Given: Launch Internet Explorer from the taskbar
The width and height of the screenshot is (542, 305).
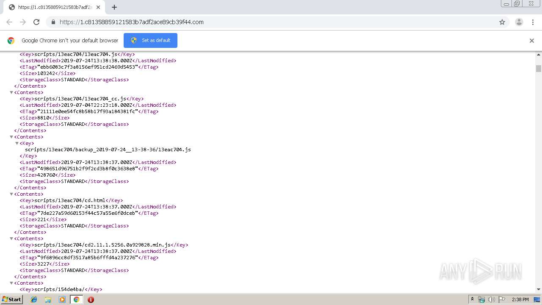Looking at the screenshot, I should [x=34, y=299].
